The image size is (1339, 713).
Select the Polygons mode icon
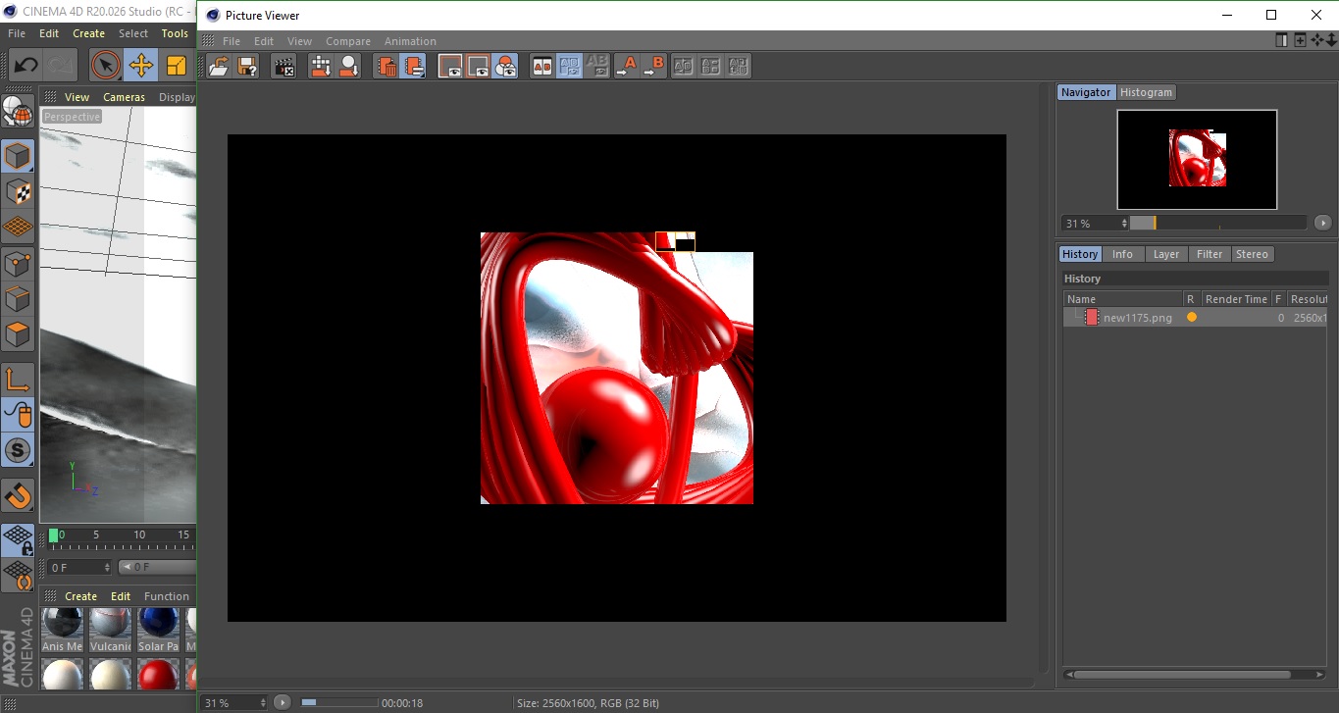[x=18, y=334]
